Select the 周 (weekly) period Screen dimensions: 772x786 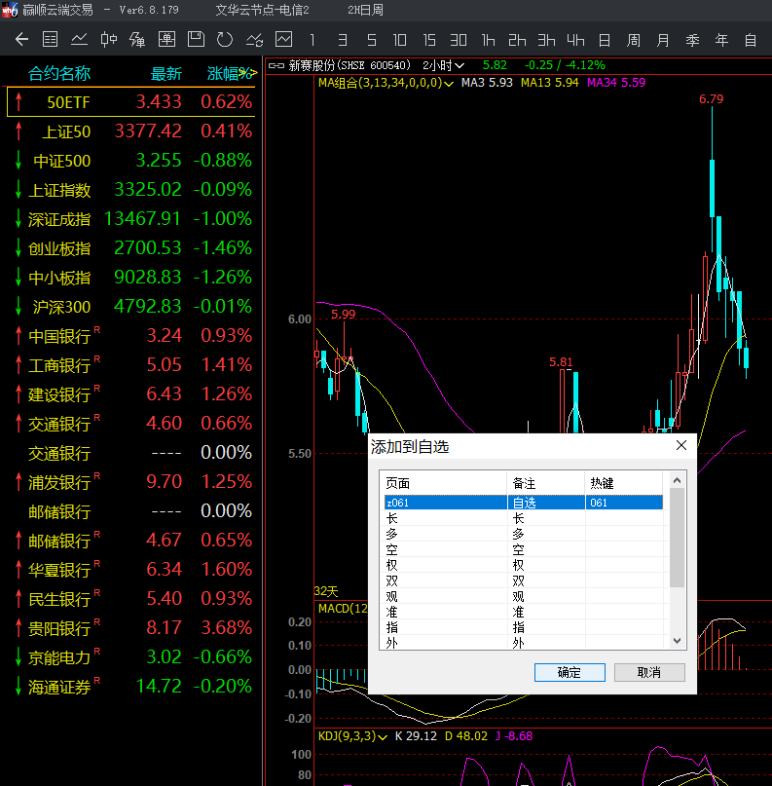click(x=634, y=40)
